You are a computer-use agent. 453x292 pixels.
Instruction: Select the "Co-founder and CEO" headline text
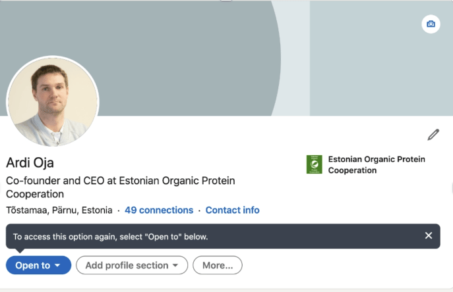pos(120,187)
